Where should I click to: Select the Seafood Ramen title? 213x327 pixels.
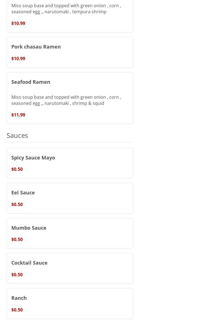31,82
